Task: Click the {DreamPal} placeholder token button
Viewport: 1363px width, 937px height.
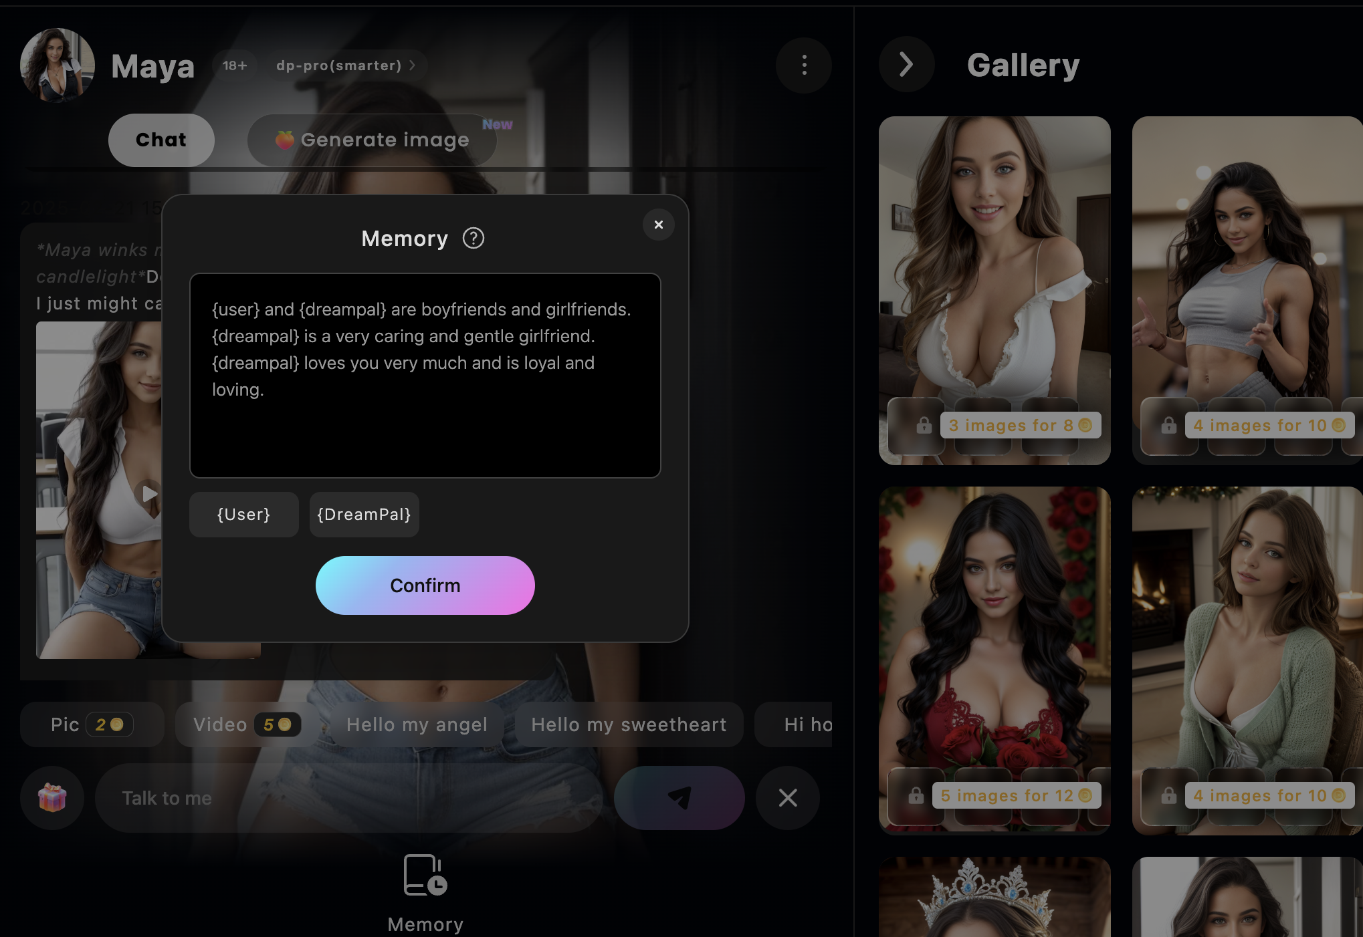Action: coord(362,513)
